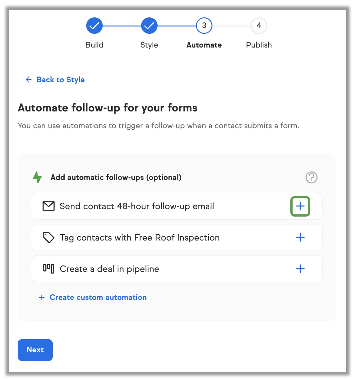The height and width of the screenshot is (379, 355).
Task: Click the pipeline board icon
Action: pos(49,269)
